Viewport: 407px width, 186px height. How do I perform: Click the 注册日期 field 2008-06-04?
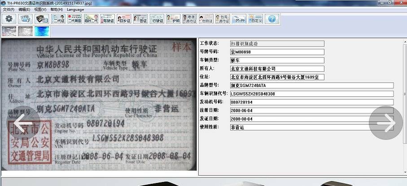coord(312,111)
